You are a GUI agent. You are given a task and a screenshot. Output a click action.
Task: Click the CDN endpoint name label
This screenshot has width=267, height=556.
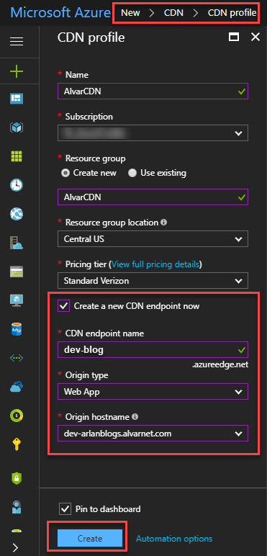(x=105, y=333)
